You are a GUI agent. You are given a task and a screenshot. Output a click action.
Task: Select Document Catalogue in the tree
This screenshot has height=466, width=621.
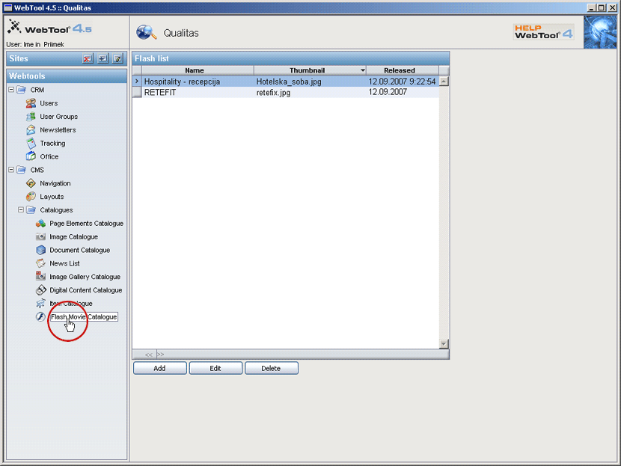[79, 250]
